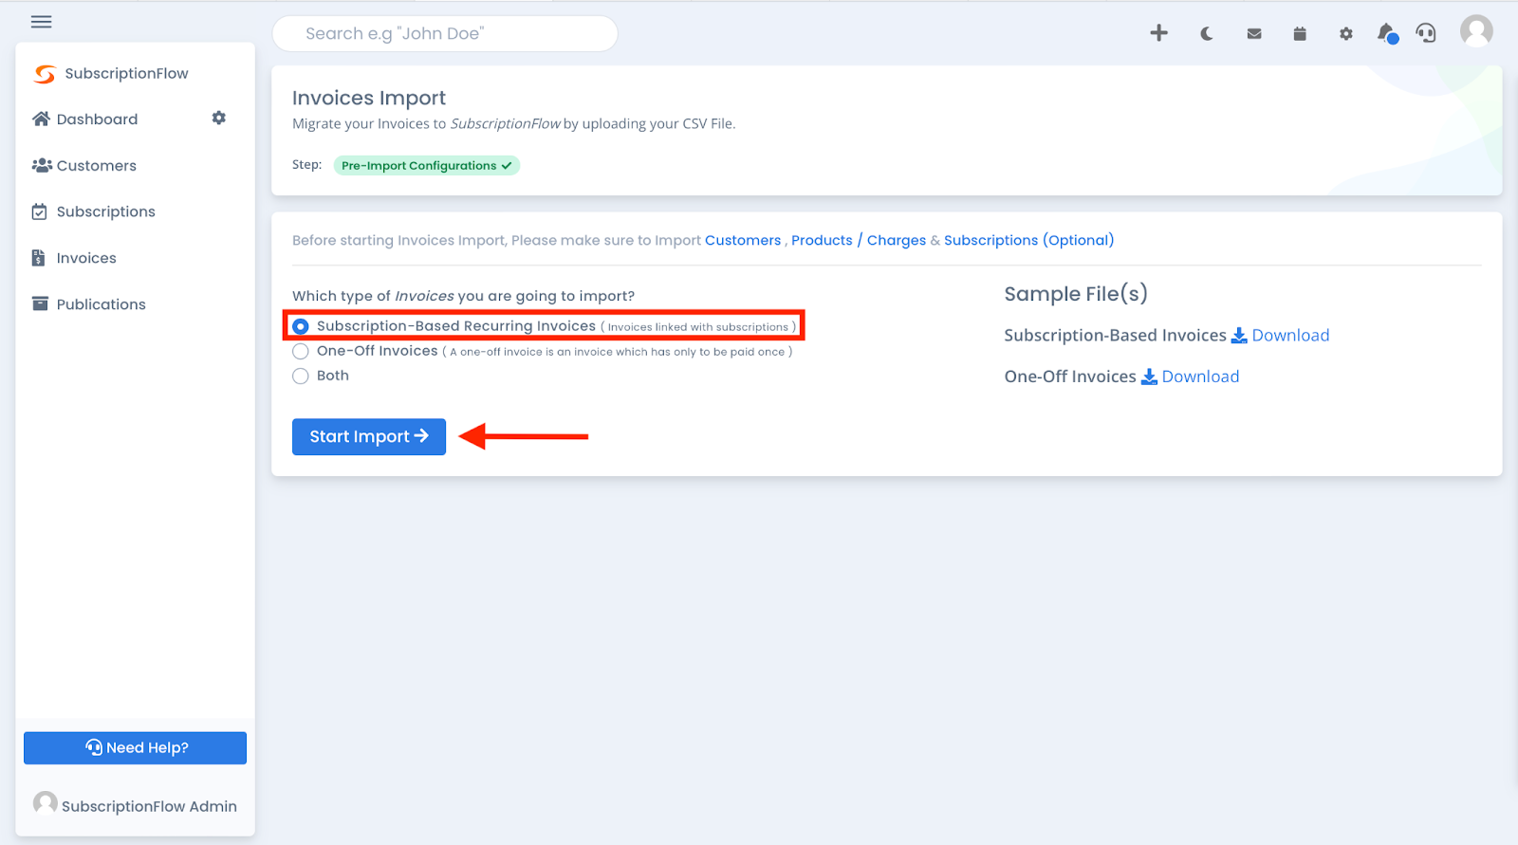The height and width of the screenshot is (845, 1518).
Task: Click the support headset icon
Action: (x=1426, y=33)
